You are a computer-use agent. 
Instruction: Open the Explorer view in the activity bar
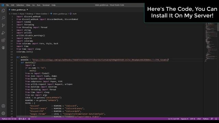[3, 11]
